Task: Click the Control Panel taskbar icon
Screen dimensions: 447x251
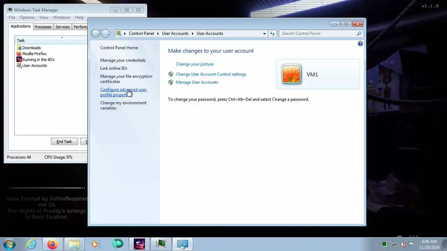Action: point(183,244)
